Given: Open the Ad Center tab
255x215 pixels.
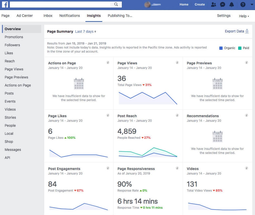Looking at the screenshot, I should click(x=24, y=16).
